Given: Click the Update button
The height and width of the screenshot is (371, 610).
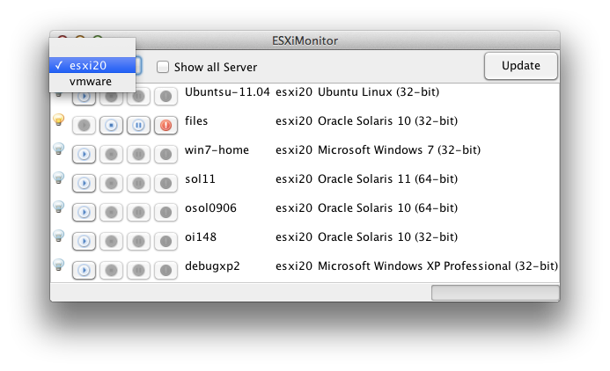Looking at the screenshot, I should click(x=521, y=66).
